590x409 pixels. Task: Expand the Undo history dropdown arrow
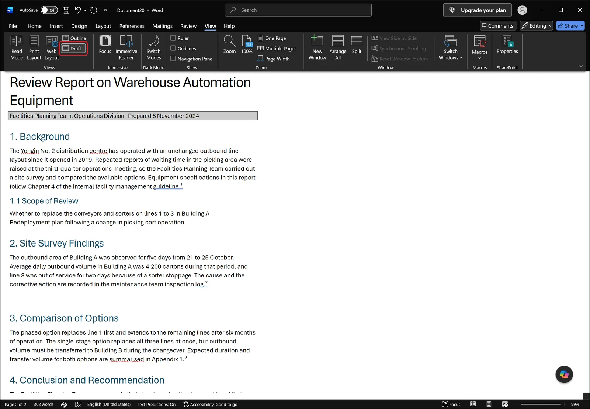[85, 10]
